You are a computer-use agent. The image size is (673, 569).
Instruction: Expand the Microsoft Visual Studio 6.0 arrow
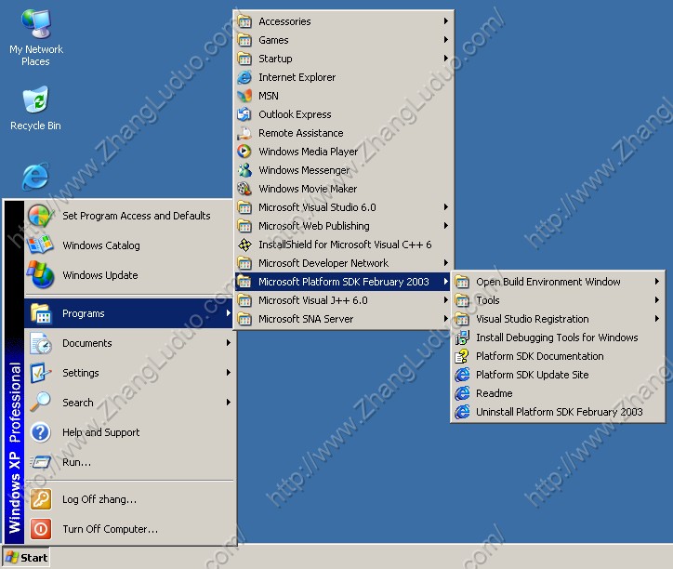[x=446, y=207]
